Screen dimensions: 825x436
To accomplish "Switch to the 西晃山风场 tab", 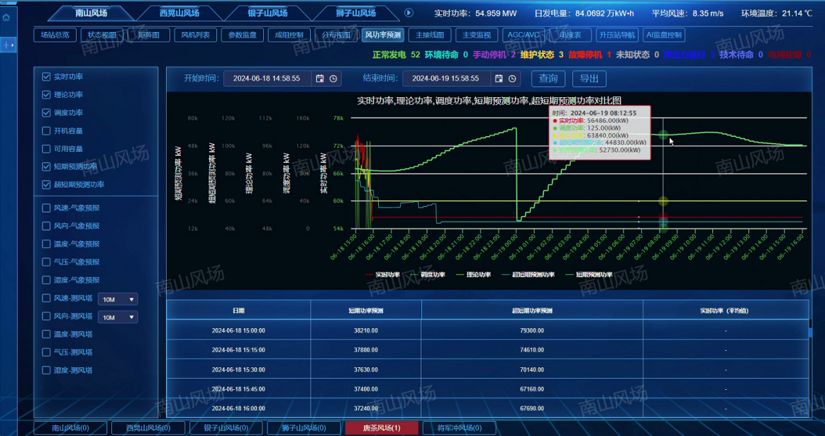I will click(179, 13).
